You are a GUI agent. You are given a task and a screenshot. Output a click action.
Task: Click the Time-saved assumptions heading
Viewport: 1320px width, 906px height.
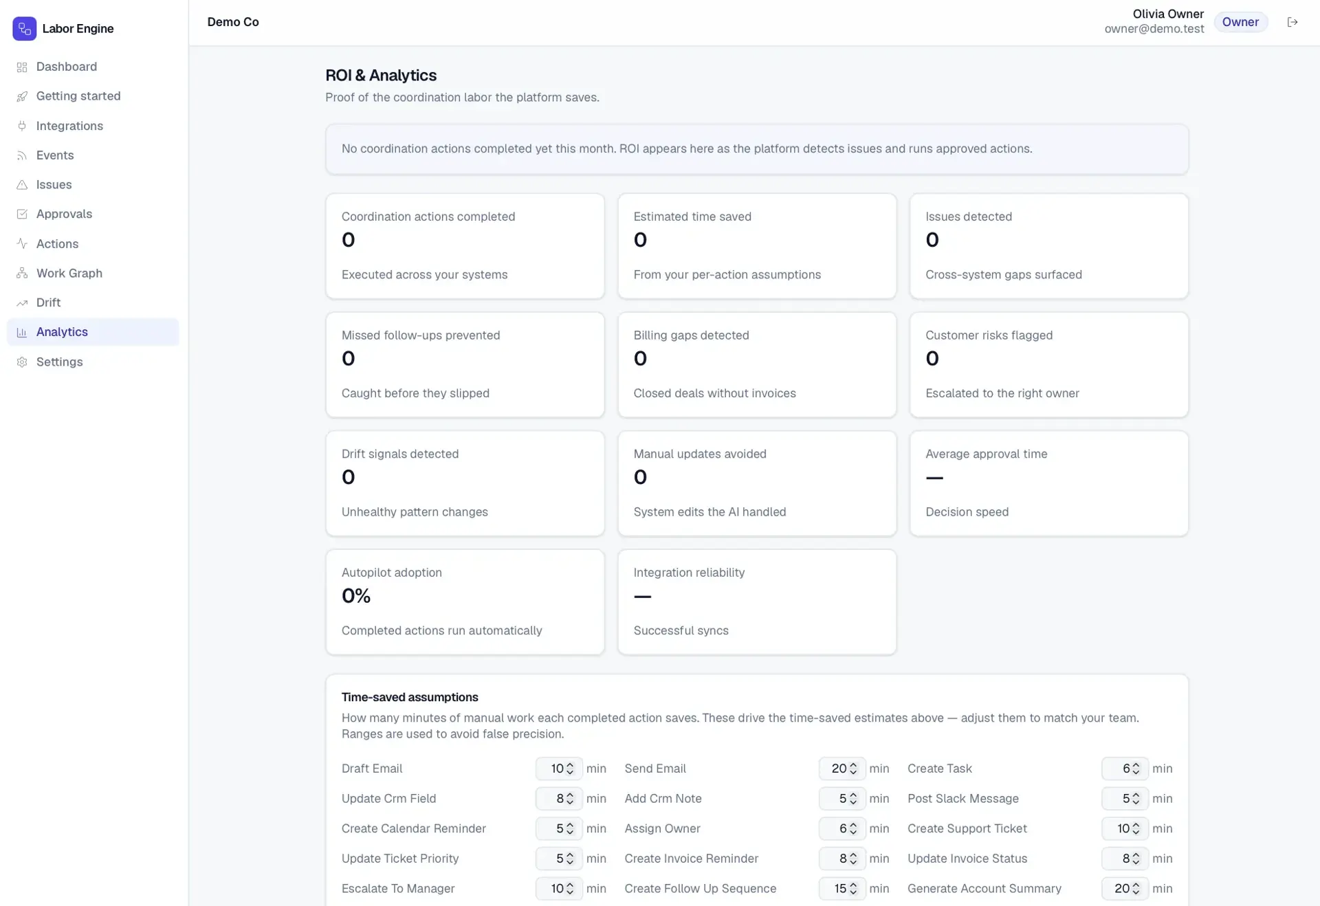[x=410, y=697]
